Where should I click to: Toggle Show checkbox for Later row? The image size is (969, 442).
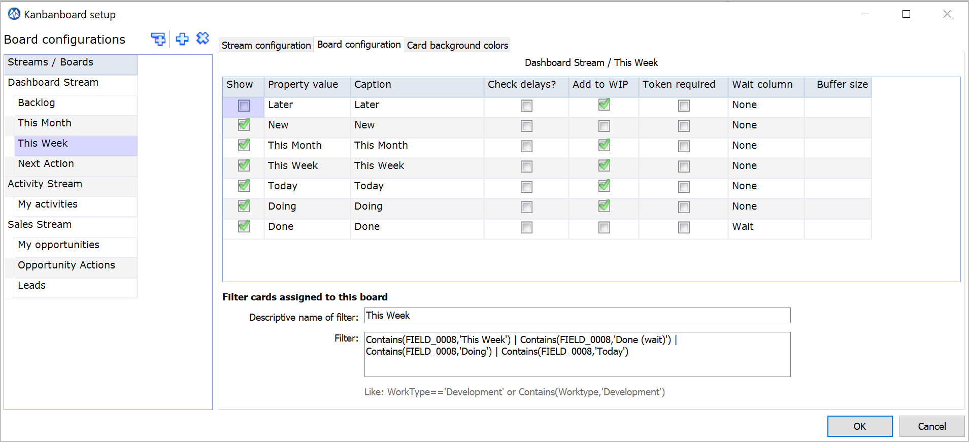[244, 106]
